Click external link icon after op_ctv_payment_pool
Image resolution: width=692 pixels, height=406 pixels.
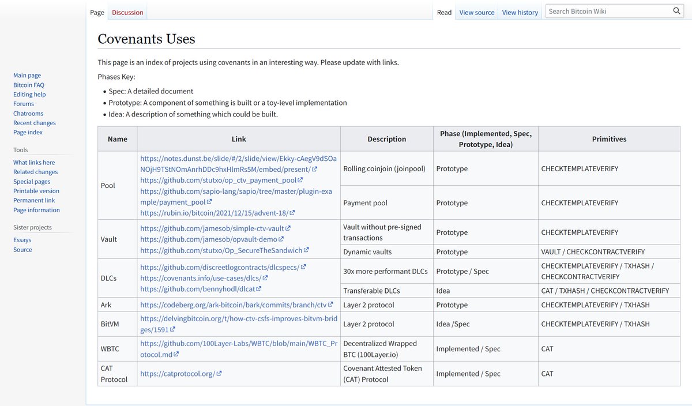point(300,181)
